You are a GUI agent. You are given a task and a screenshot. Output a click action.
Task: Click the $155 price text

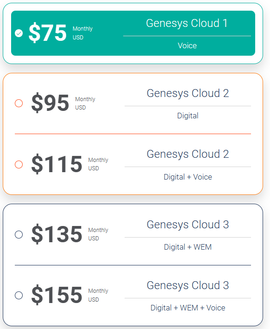(x=57, y=295)
